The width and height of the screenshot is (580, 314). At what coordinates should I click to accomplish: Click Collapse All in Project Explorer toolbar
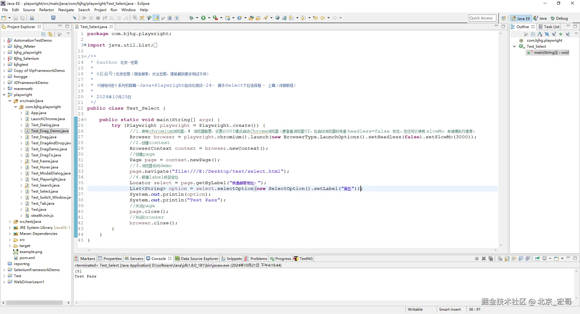pos(43,34)
